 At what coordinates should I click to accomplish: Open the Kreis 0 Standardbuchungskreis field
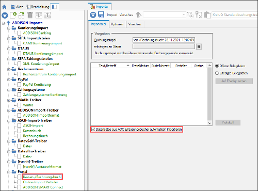click(x=235, y=15)
